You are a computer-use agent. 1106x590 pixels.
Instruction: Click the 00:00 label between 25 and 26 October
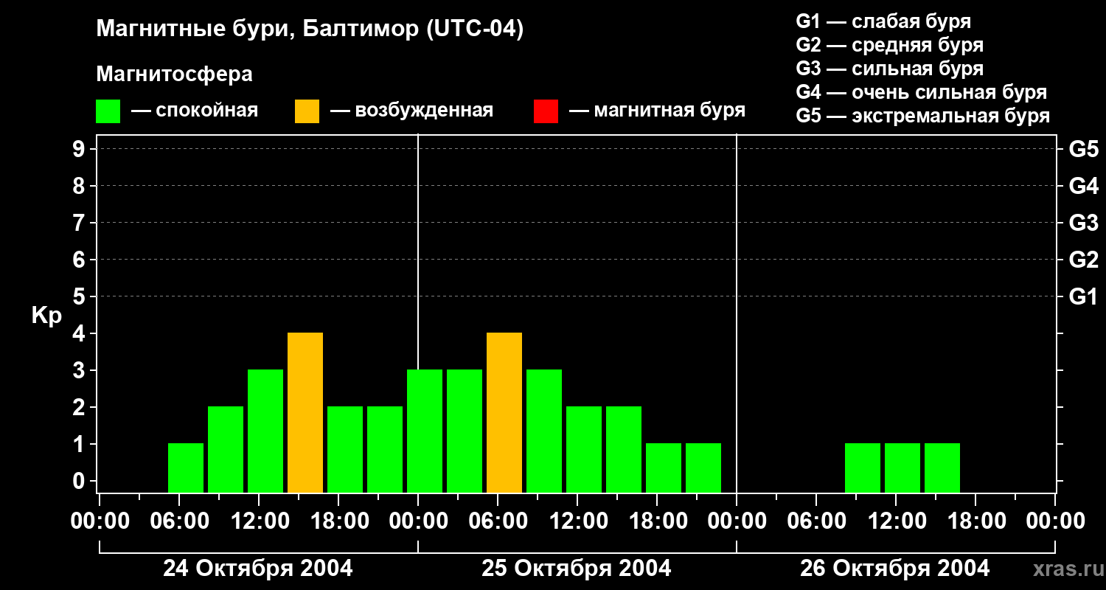[x=737, y=521]
